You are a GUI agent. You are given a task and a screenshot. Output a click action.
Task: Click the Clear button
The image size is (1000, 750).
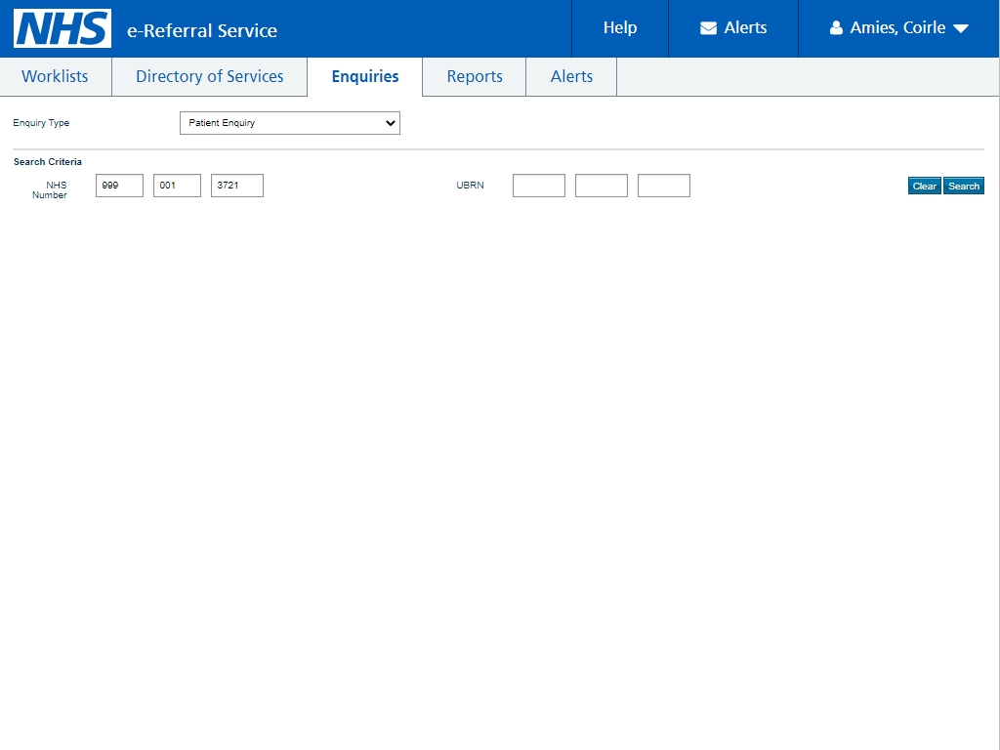pyautogui.click(x=924, y=187)
